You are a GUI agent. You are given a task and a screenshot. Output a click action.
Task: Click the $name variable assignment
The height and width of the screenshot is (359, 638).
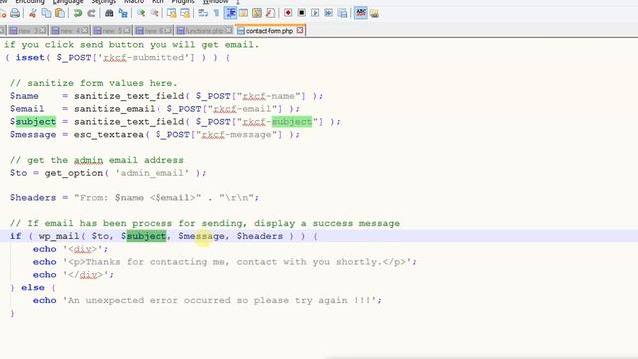click(x=24, y=96)
